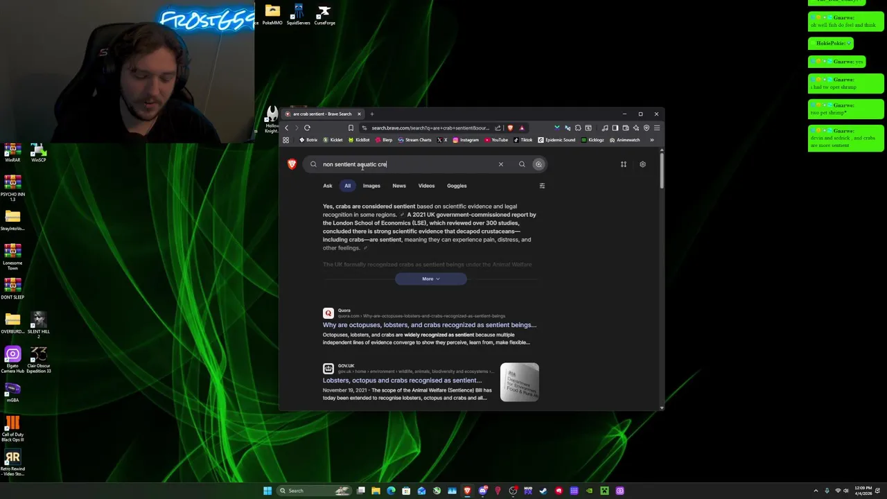Expand the AI answer with More
This screenshot has width=887, height=499.
click(431, 279)
